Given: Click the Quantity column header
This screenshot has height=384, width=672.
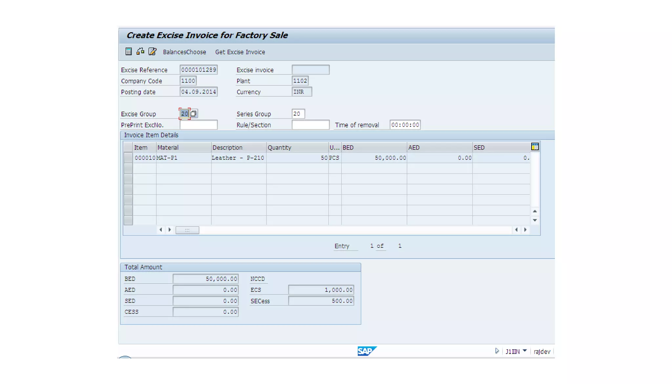Looking at the screenshot, I should (297, 147).
